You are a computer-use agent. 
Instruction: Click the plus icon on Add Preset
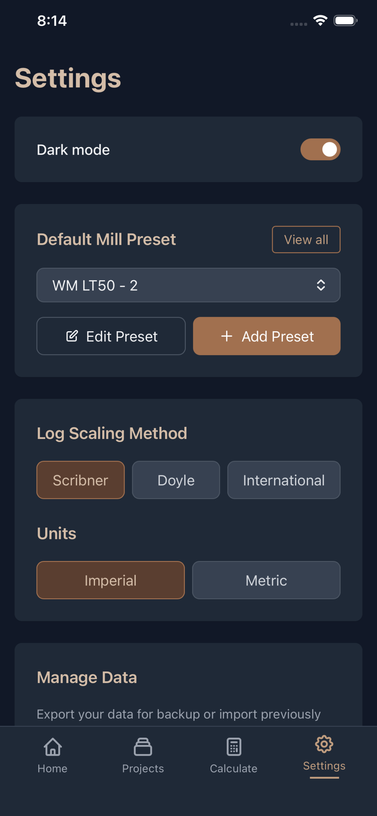point(227,336)
